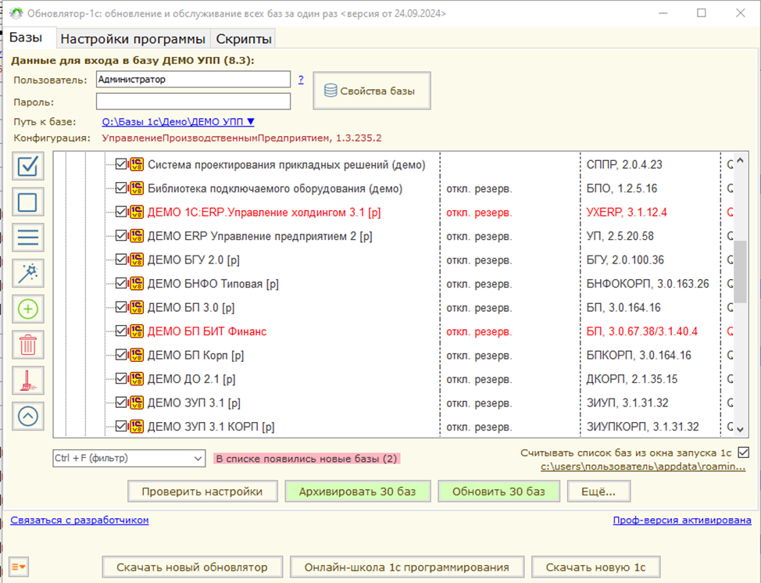The height and width of the screenshot is (583, 761).
Task: Click Скачать новую 1с button
Action: click(596, 567)
